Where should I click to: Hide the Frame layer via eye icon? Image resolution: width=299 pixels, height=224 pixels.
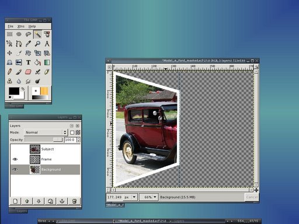point(15,159)
